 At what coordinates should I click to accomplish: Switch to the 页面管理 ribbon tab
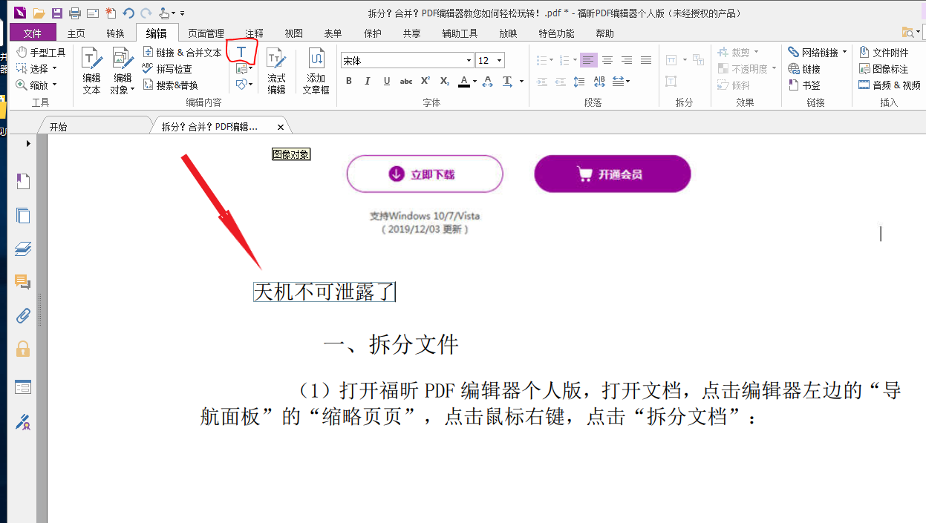click(x=206, y=33)
